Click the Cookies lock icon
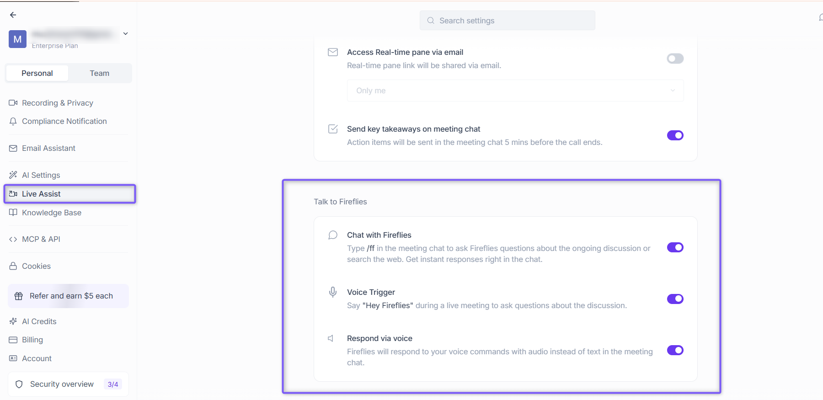 click(x=13, y=266)
